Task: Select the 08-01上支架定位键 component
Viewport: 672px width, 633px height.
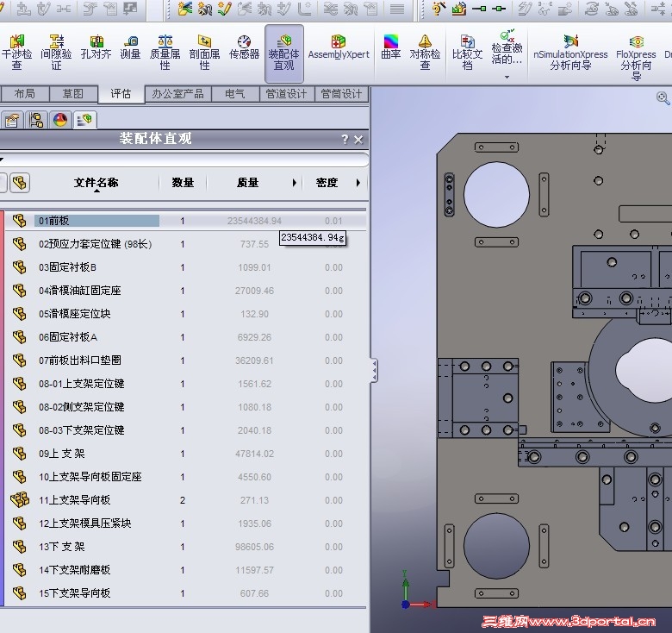Action: point(82,384)
